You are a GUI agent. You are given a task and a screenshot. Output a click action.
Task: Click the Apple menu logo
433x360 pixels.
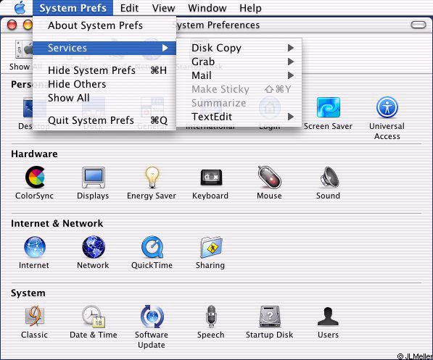[20, 7]
